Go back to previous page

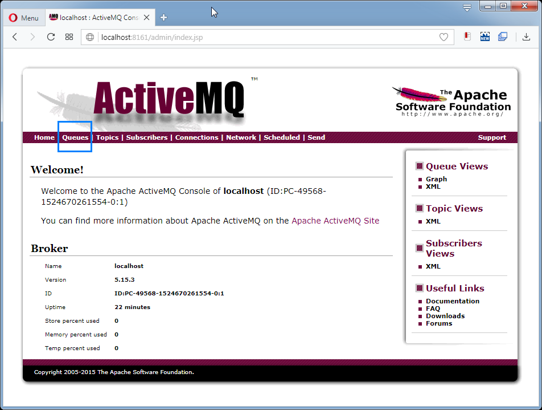coord(15,37)
